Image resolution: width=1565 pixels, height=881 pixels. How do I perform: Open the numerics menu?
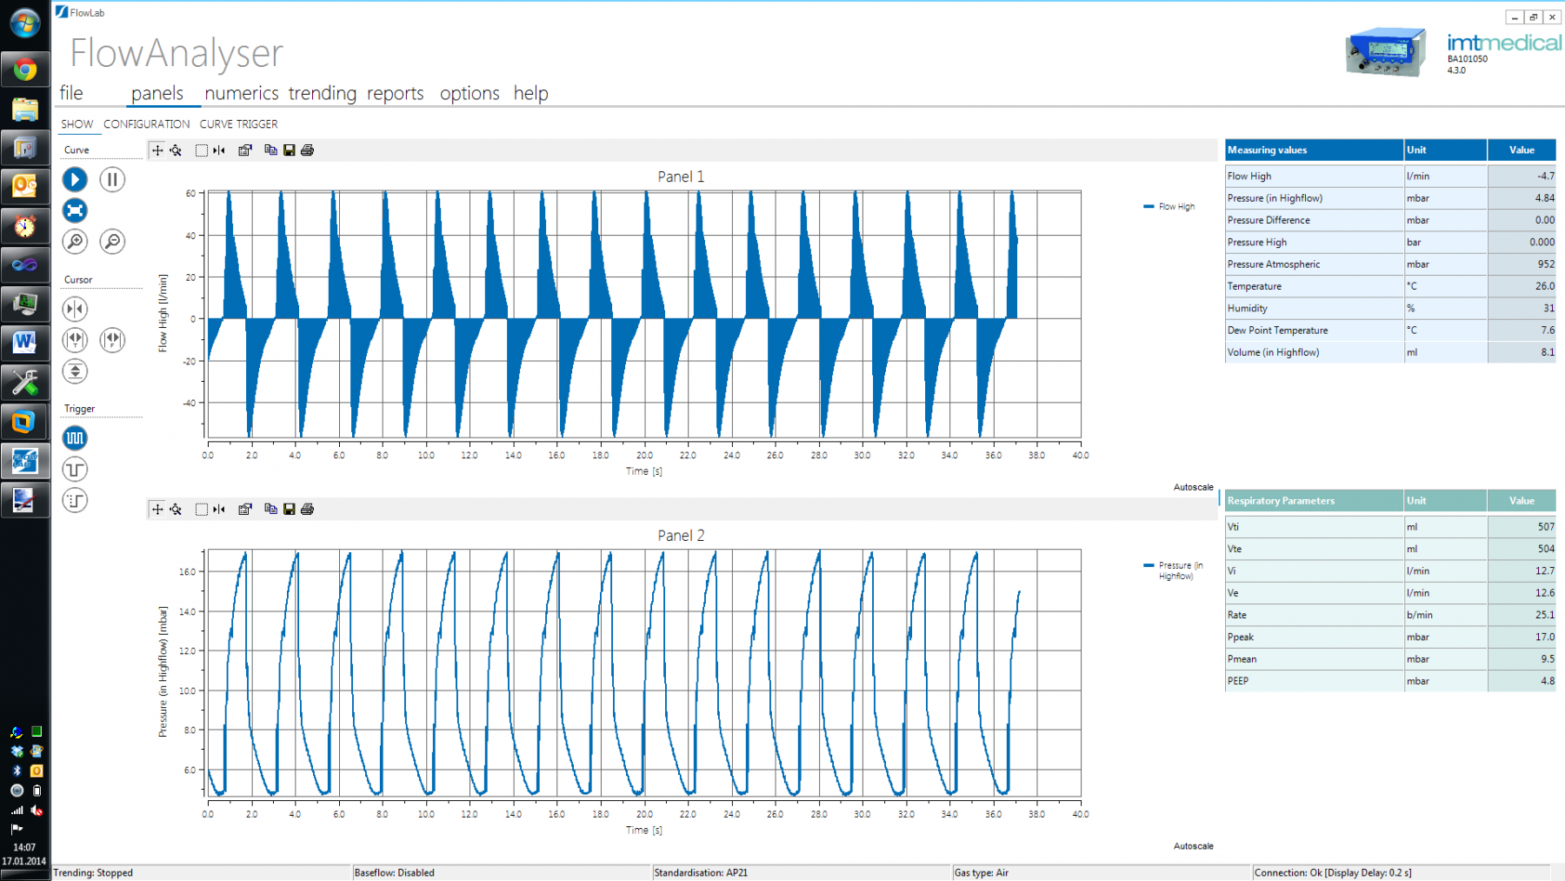click(241, 93)
